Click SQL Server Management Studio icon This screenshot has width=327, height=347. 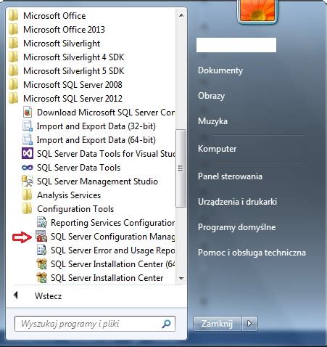coord(28,181)
